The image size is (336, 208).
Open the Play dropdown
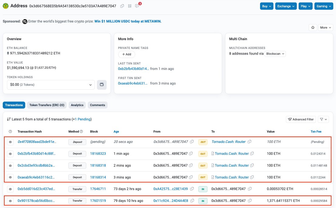[x=306, y=6]
